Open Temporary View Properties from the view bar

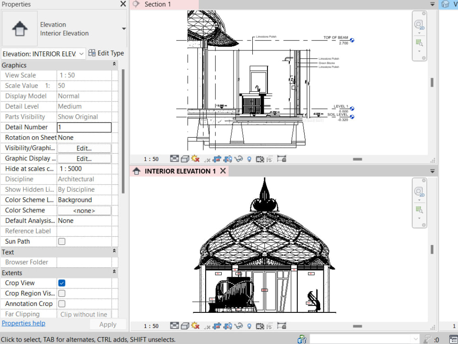click(260, 326)
